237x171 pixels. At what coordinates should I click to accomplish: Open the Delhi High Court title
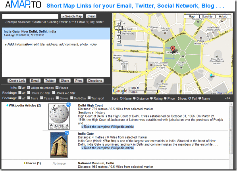coord(91,105)
